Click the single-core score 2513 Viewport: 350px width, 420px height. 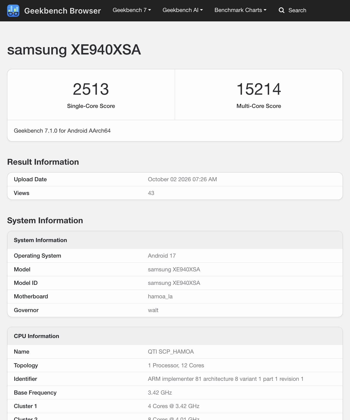click(x=91, y=89)
